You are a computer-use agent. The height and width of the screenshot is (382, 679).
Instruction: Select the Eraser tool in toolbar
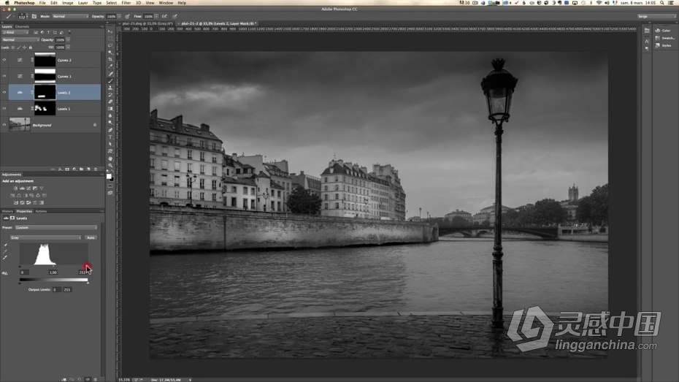(x=110, y=102)
